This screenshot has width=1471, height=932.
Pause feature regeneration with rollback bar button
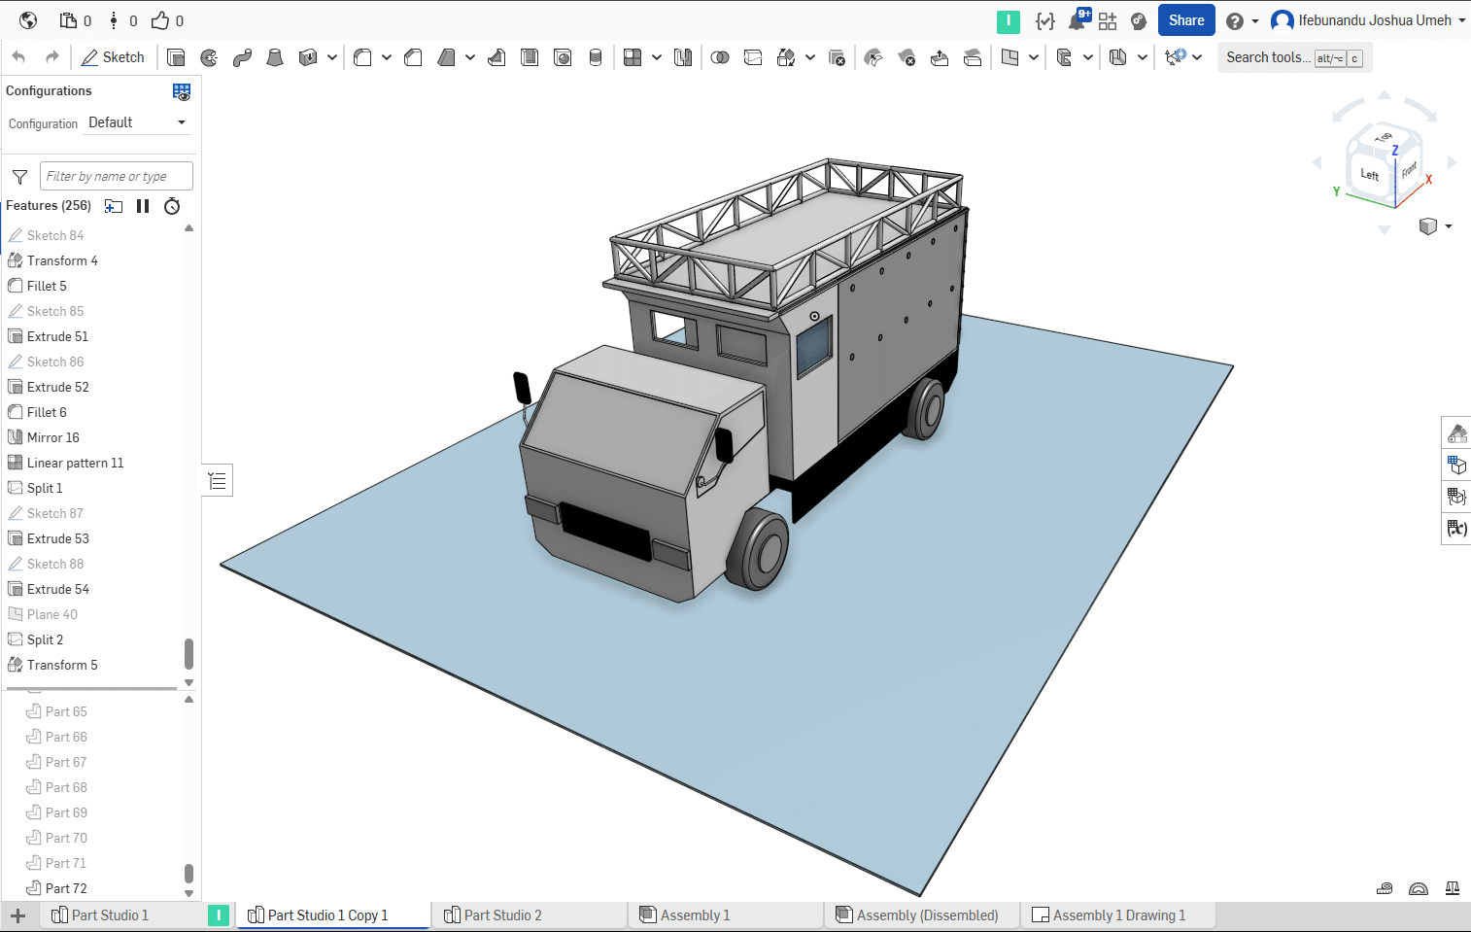pyautogui.click(x=143, y=206)
